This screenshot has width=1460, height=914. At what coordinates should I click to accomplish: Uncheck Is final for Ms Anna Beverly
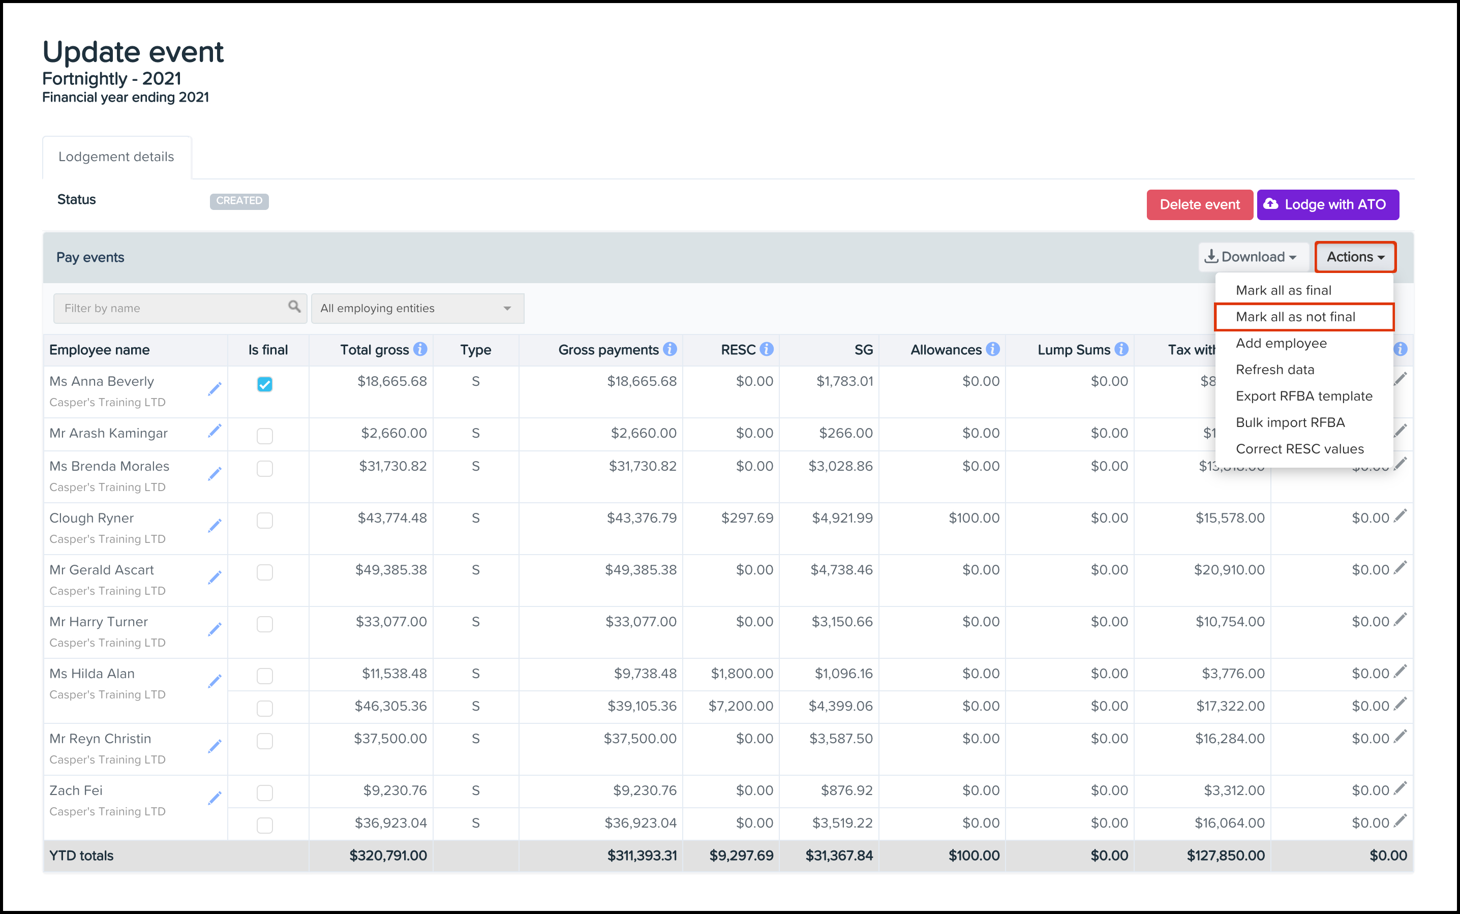tap(265, 384)
